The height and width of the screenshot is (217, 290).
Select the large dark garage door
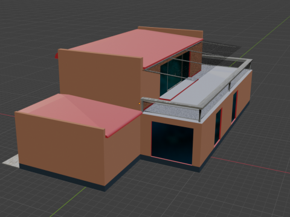click(x=172, y=143)
